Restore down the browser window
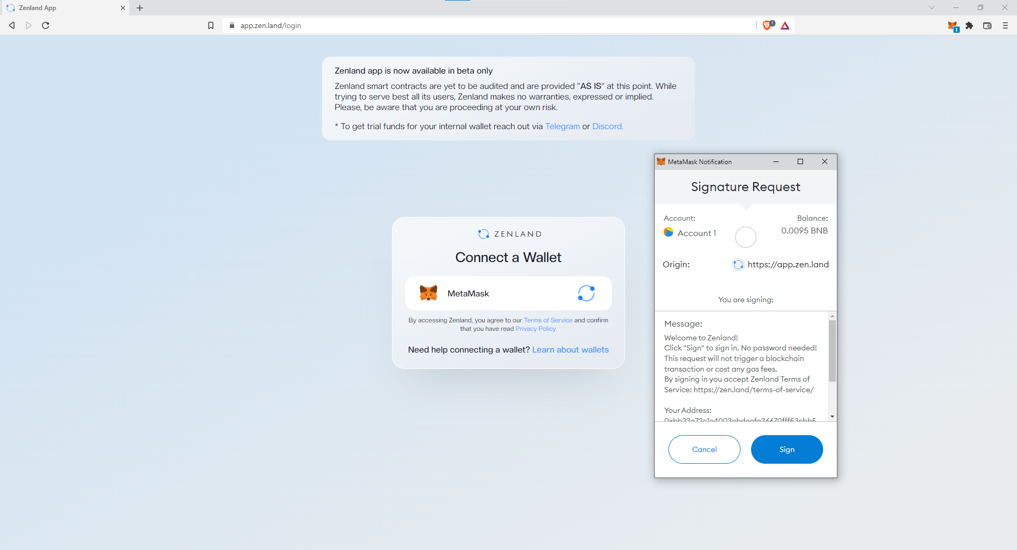1017x550 pixels. click(x=980, y=7)
